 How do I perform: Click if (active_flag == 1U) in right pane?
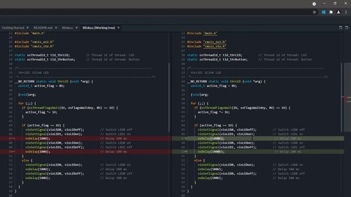coord(216,125)
